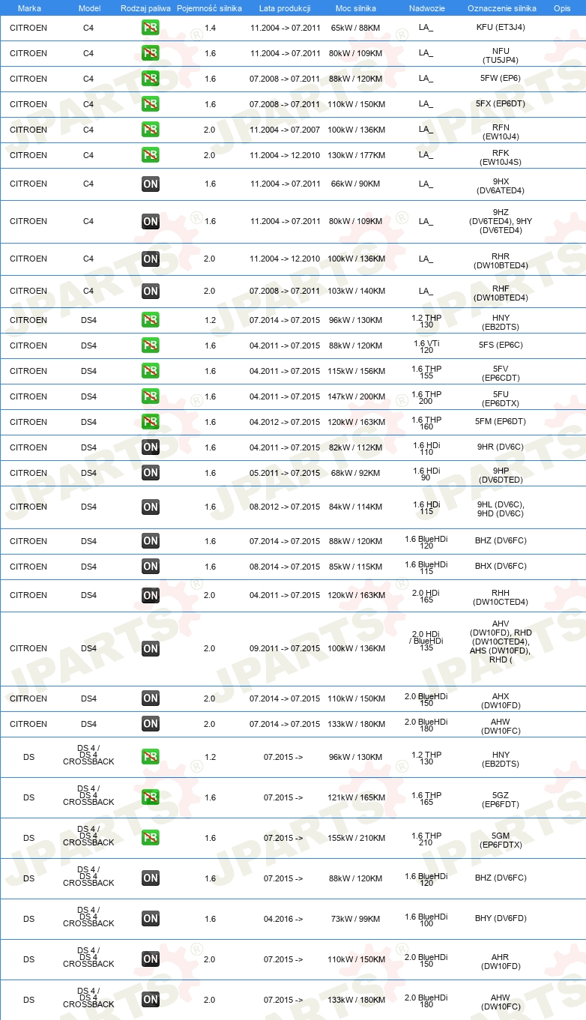Select the production dates 09.2011 -> 07.2015
The image size is (586, 1020).
(x=285, y=648)
